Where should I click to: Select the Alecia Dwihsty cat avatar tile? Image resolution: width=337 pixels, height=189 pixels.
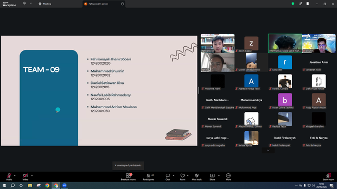(x=251, y=119)
